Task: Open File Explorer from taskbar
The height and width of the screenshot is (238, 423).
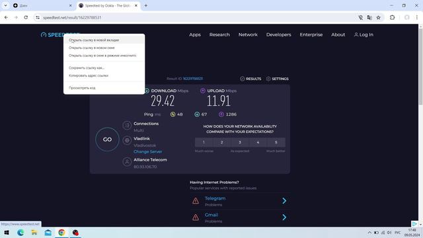Action: point(34,233)
